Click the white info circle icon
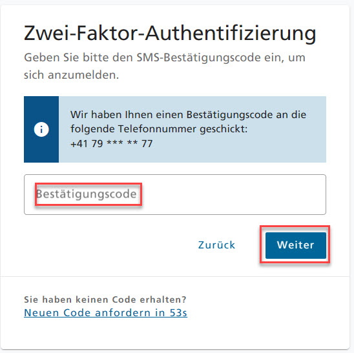This screenshot has width=354, height=353. (x=41, y=130)
